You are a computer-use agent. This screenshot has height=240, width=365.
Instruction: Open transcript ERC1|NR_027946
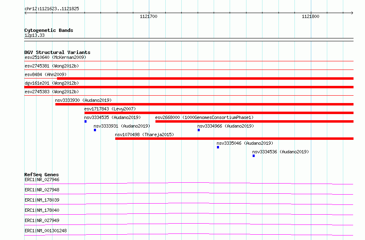[x=42, y=179]
